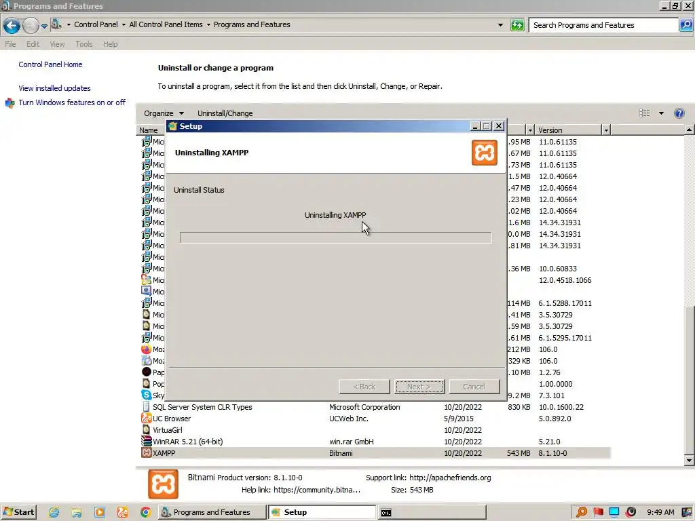Click the UC Browser row icon
The width and height of the screenshot is (695, 521).
click(147, 418)
